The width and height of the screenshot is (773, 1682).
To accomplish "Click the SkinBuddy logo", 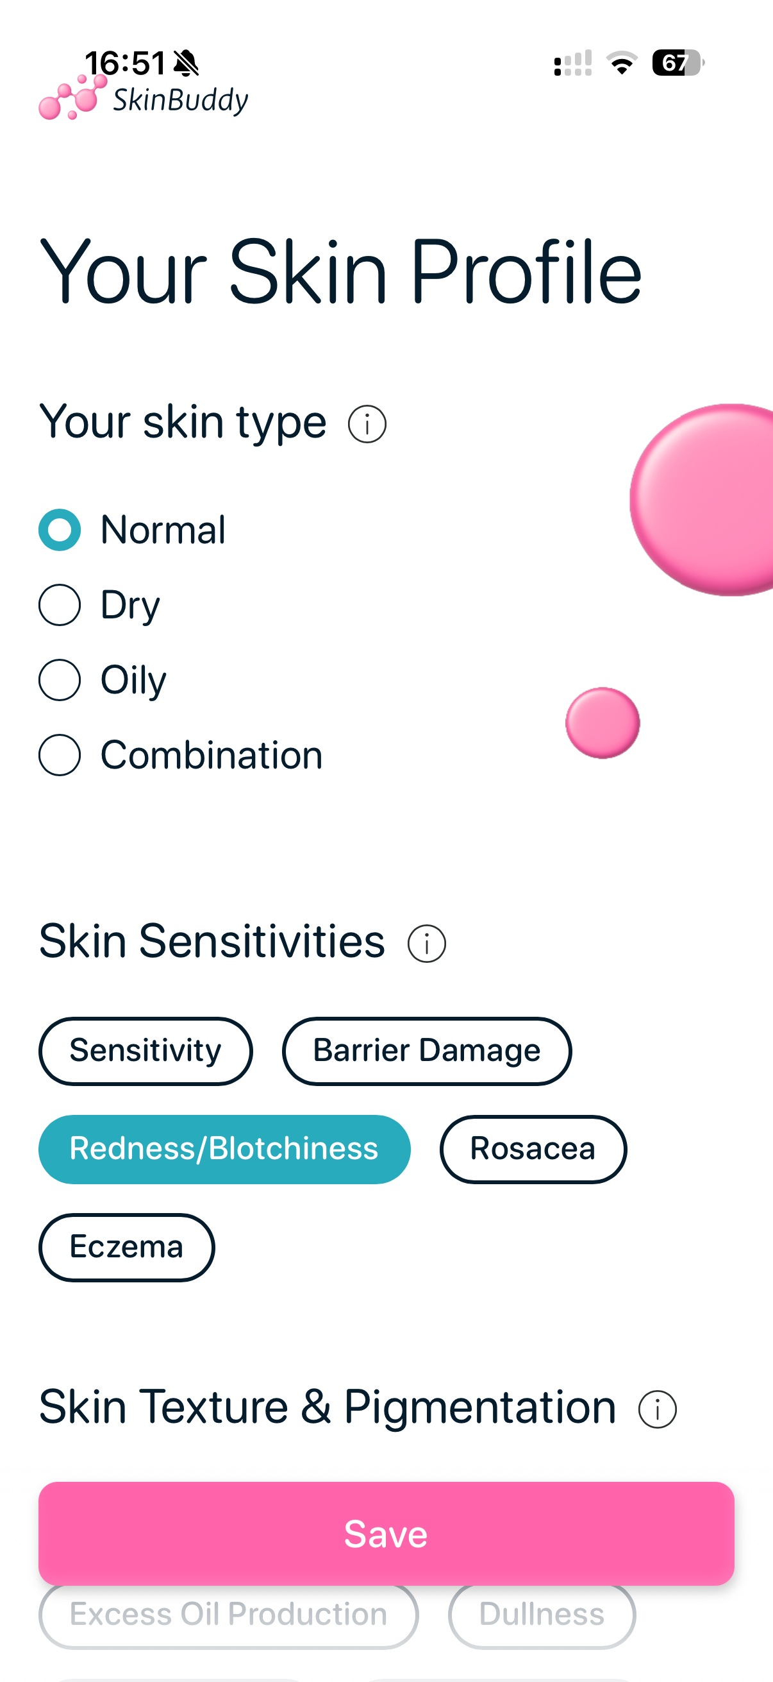I will [x=142, y=99].
